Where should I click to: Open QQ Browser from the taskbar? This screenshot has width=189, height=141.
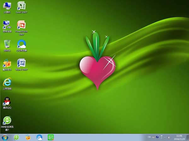pos(39,137)
